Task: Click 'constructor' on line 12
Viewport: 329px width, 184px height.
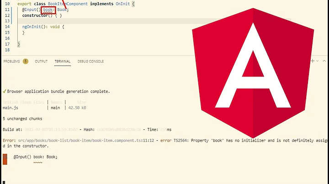Action: tap(35, 15)
